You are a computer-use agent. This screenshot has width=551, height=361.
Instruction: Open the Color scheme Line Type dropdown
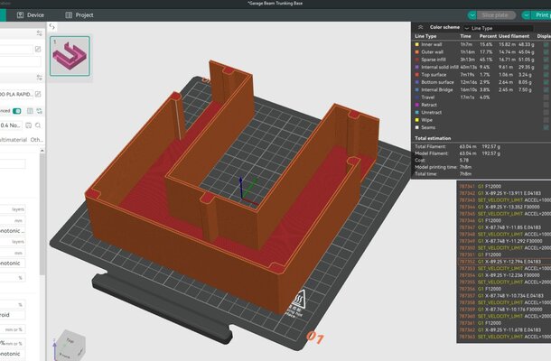pyautogui.click(x=499, y=28)
